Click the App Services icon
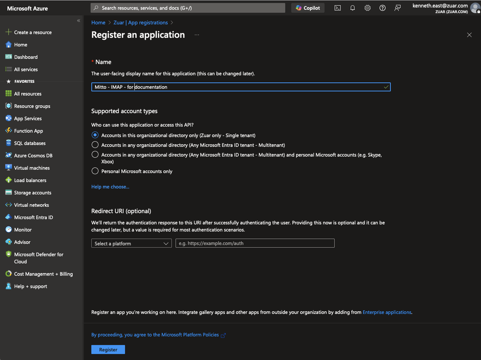Screen dimensions: 481x360 (x=8, y=118)
